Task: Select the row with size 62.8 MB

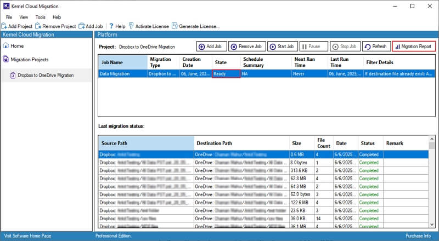Action: click(x=263, y=179)
